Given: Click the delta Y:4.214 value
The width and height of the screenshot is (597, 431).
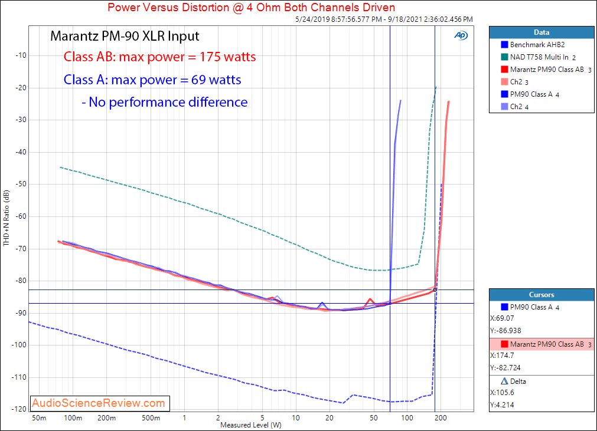Looking at the screenshot, I should [502, 405].
